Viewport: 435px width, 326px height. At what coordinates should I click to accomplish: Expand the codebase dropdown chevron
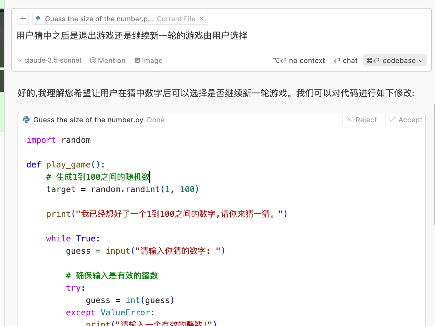tap(421, 60)
